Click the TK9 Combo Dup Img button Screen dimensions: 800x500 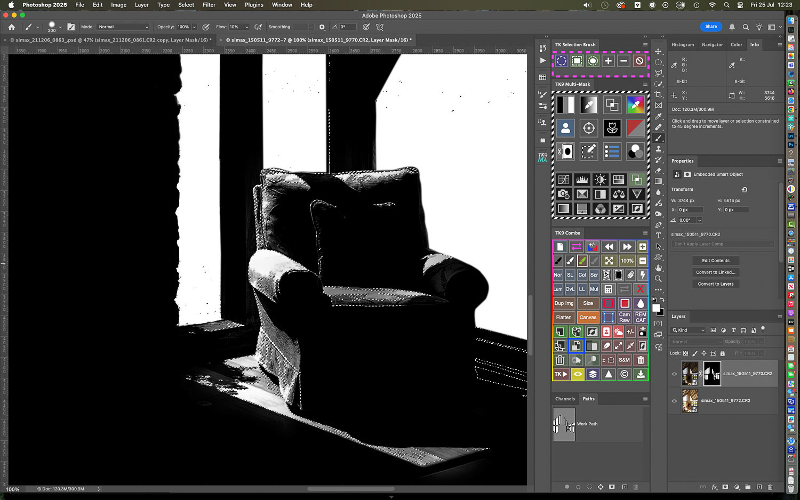tap(564, 303)
